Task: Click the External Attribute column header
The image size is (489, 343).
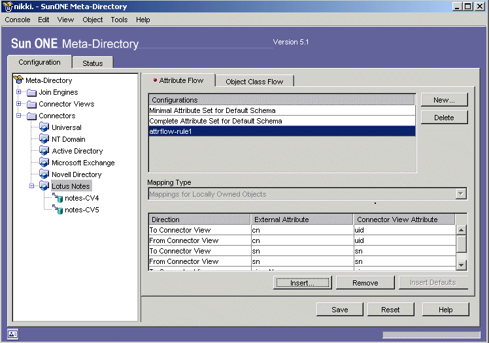Action: [302, 220]
